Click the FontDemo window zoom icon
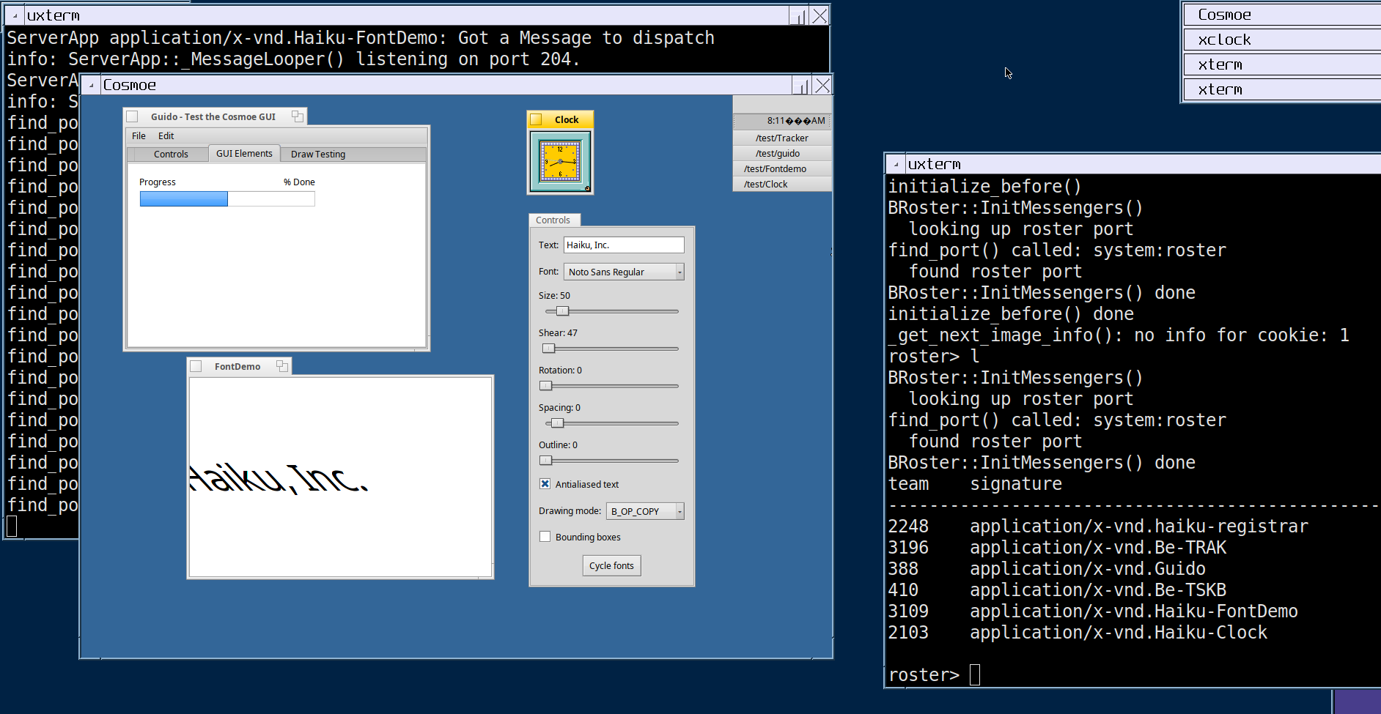 281,366
